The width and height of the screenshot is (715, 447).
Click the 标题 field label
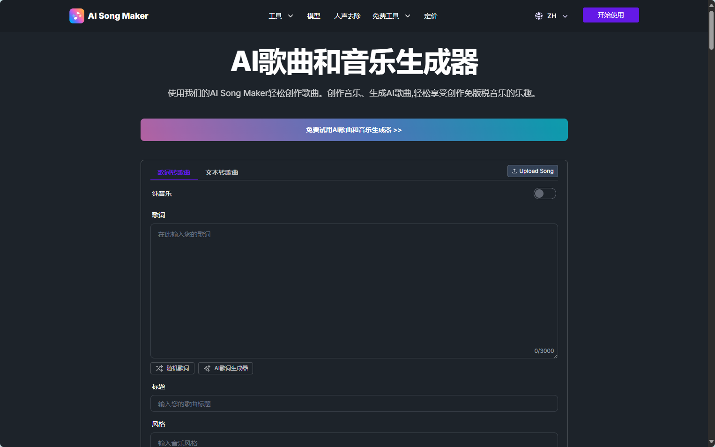(158, 387)
